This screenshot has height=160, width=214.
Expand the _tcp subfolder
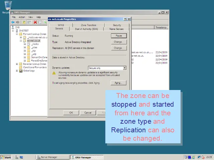point(25,51)
